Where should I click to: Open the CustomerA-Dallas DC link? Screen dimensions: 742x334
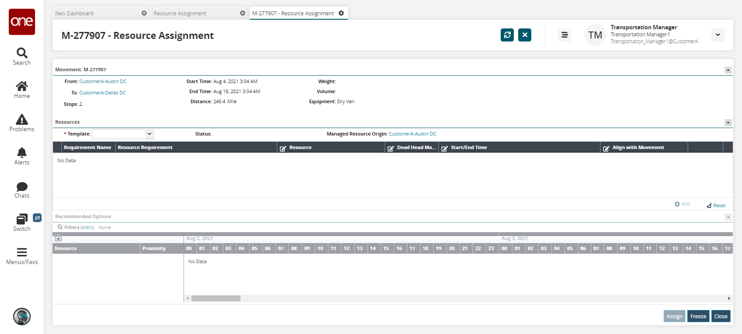coord(102,93)
